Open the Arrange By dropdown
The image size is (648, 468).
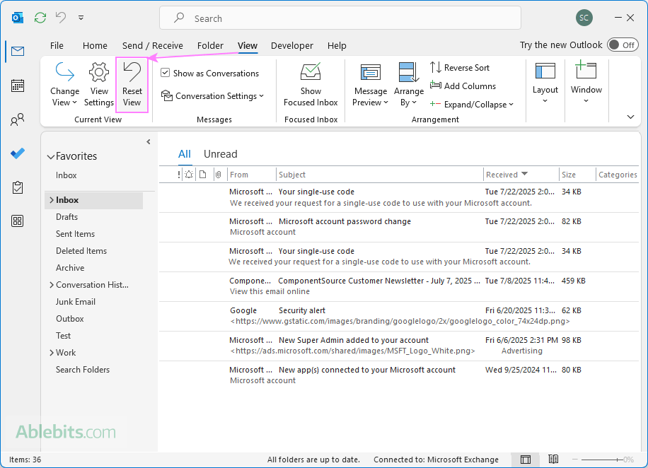click(x=409, y=85)
